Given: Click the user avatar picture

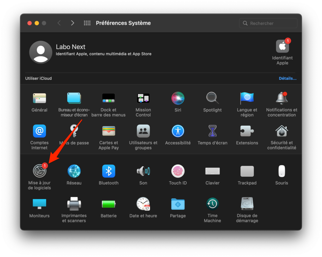Looking at the screenshot, I should 41,52.
